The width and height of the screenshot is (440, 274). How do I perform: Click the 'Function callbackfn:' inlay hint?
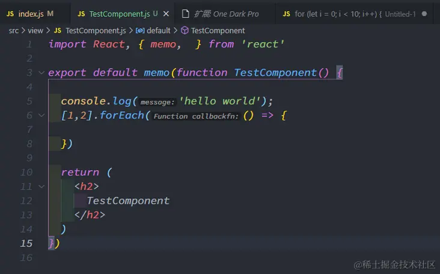click(x=196, y=116)
